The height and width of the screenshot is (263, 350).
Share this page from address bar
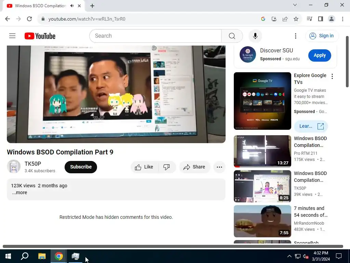[x=285, y=19]
